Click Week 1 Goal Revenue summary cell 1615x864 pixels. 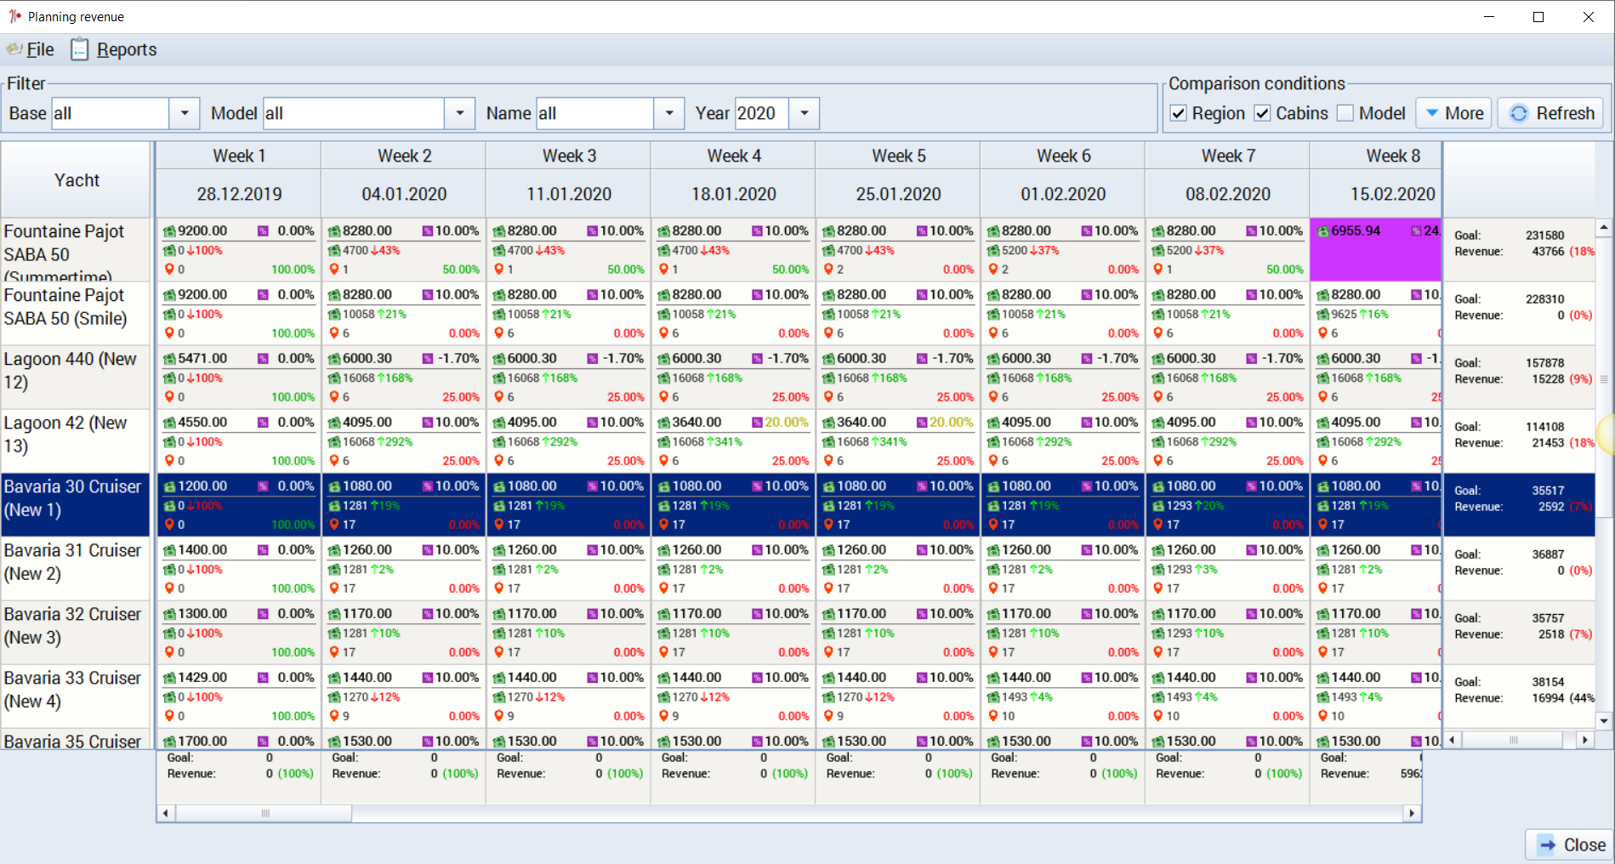[x=239, y=776]
